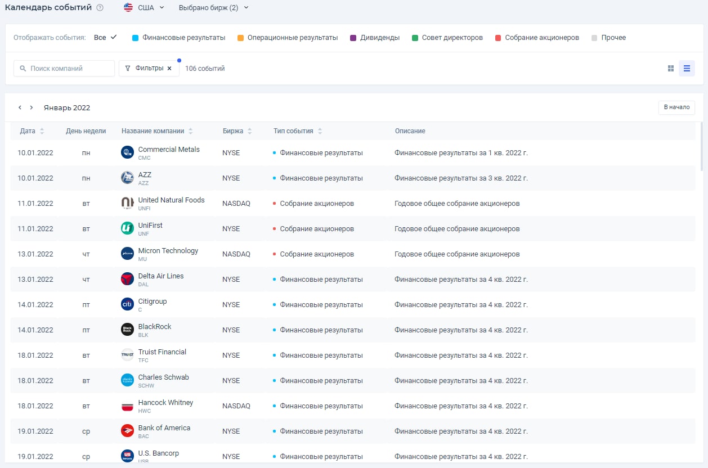Sort by Тип события column
The height and width of the screenshot is (468, 708).
pyautogui.click(x=298, y=131)
